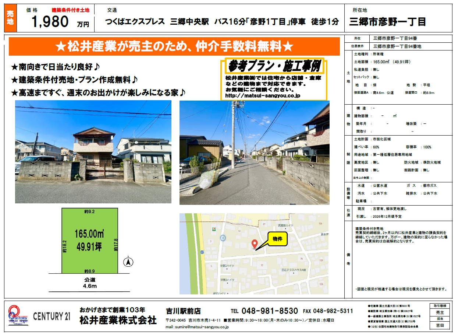Click the ガス 都市ガス entry

pos(422,185)
